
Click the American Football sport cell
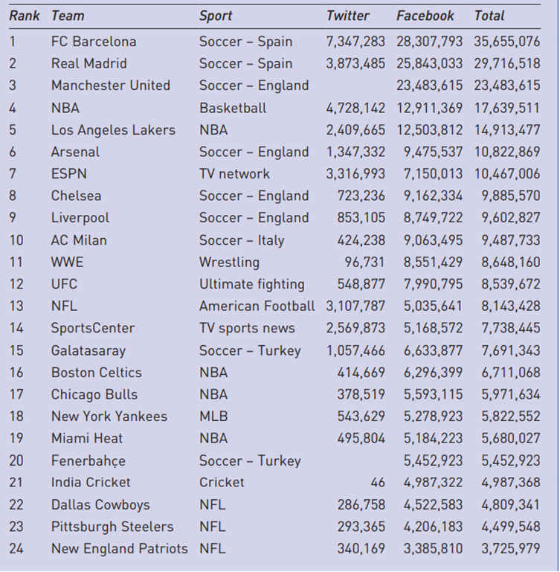tap(257, 306)
